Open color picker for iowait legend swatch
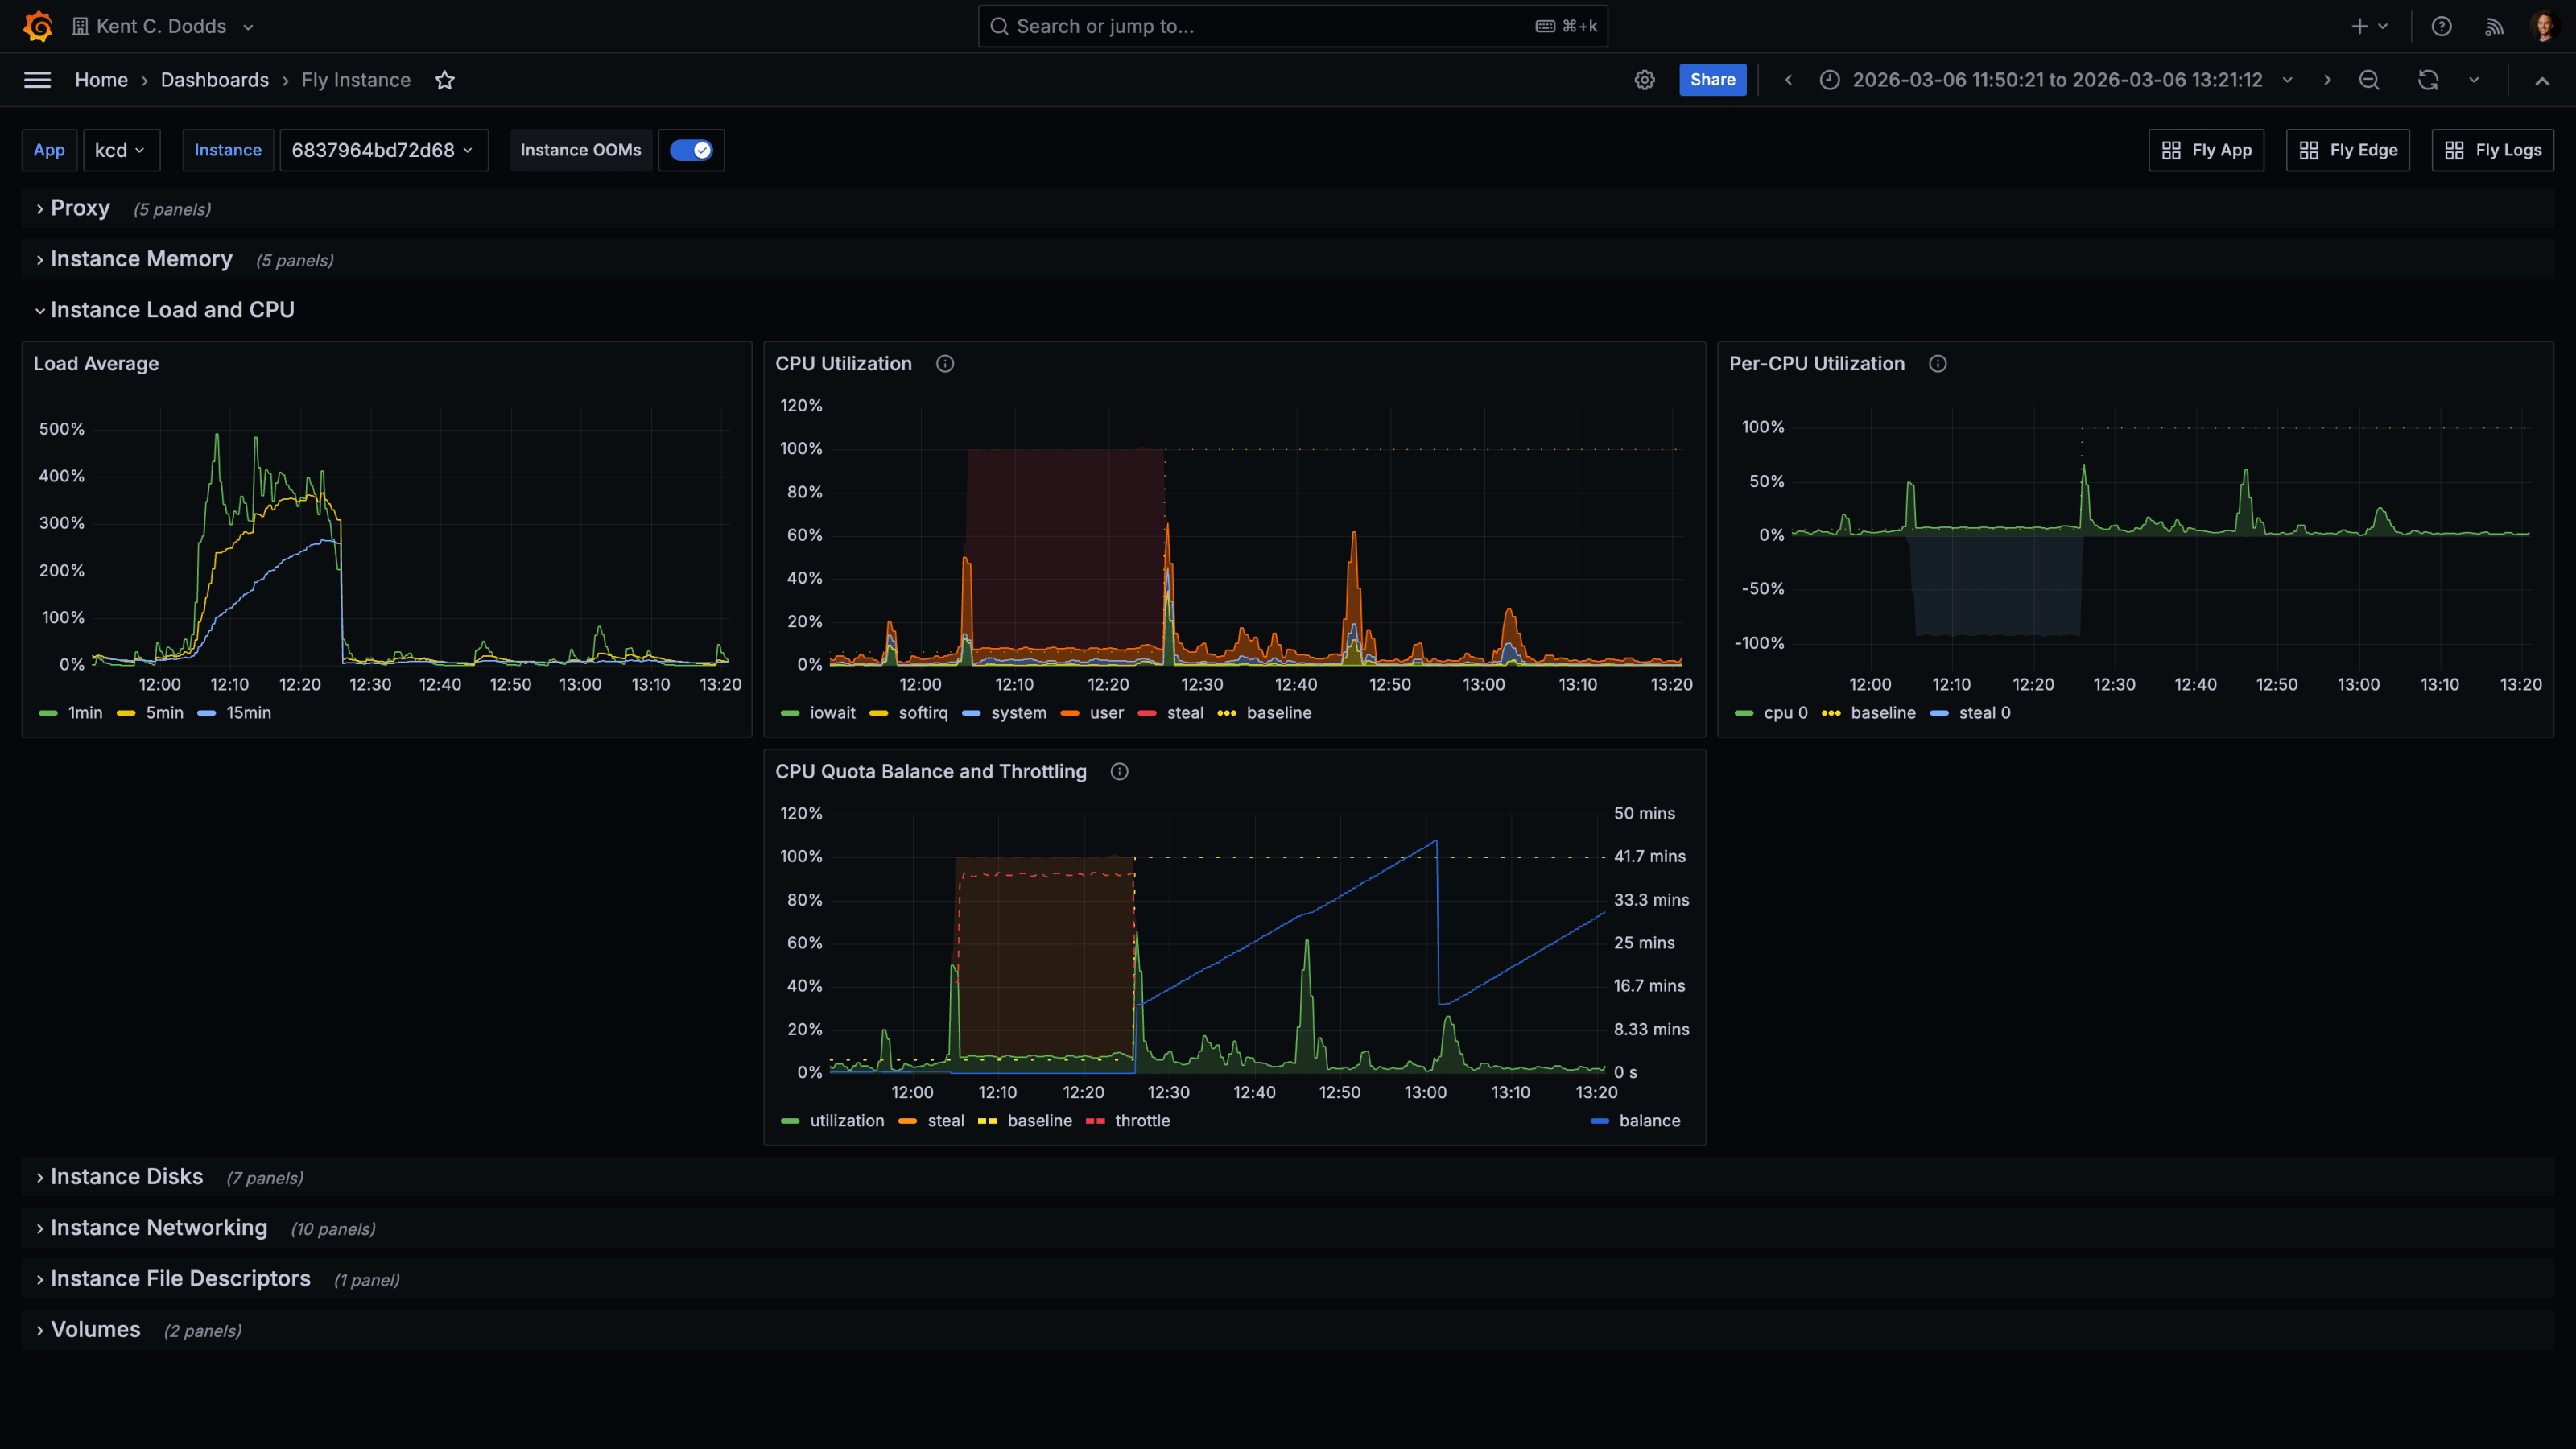The height and width of the screenshot is (1449, 2576). 790,713
